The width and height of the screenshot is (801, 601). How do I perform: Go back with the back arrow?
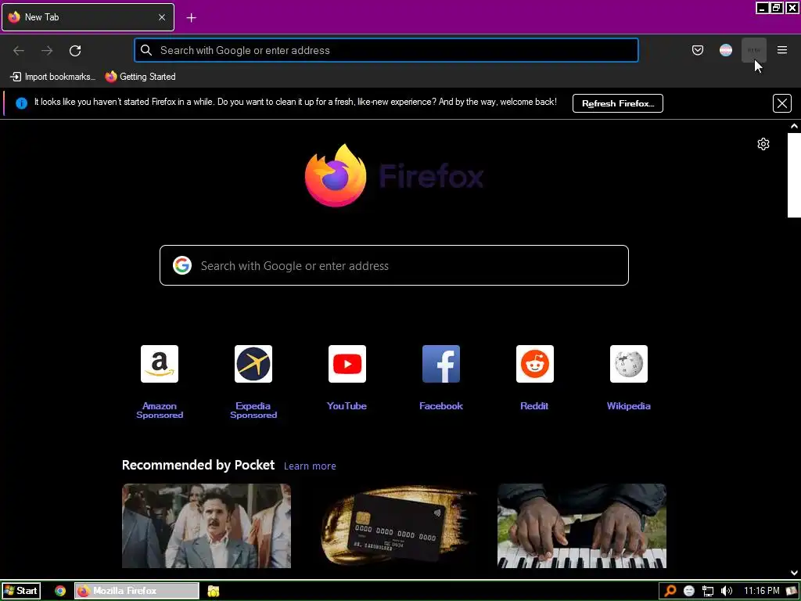pos(19,51)
